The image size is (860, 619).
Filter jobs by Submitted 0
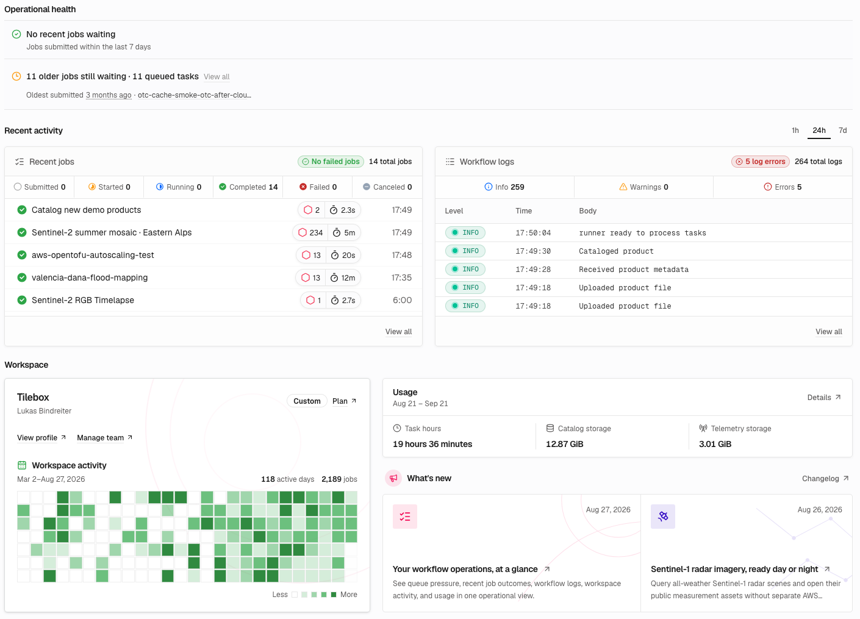point(40,187)
